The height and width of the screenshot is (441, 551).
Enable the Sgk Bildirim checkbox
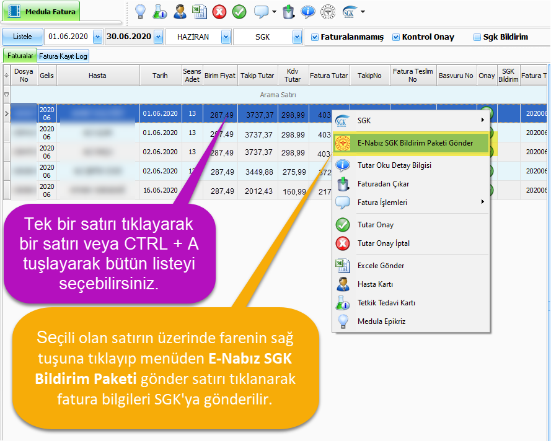coord(477,37)
